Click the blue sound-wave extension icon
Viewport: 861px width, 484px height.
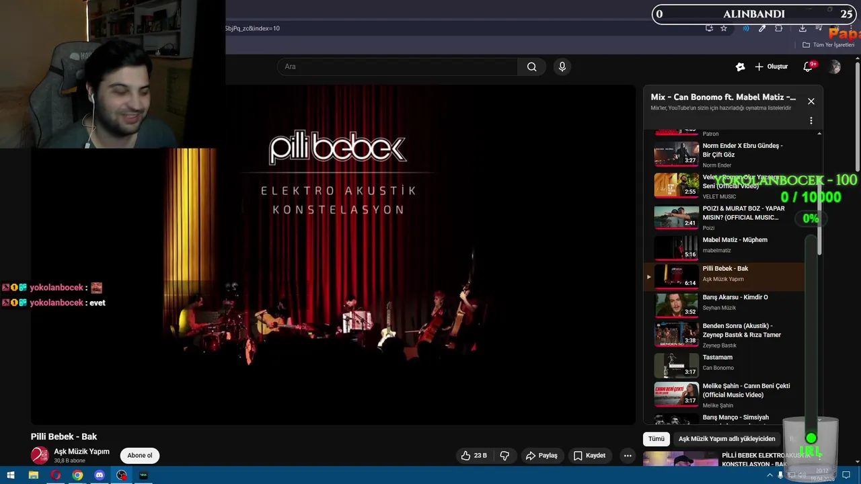745,28
